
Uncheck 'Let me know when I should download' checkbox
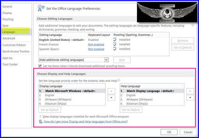tap(40, 66)
